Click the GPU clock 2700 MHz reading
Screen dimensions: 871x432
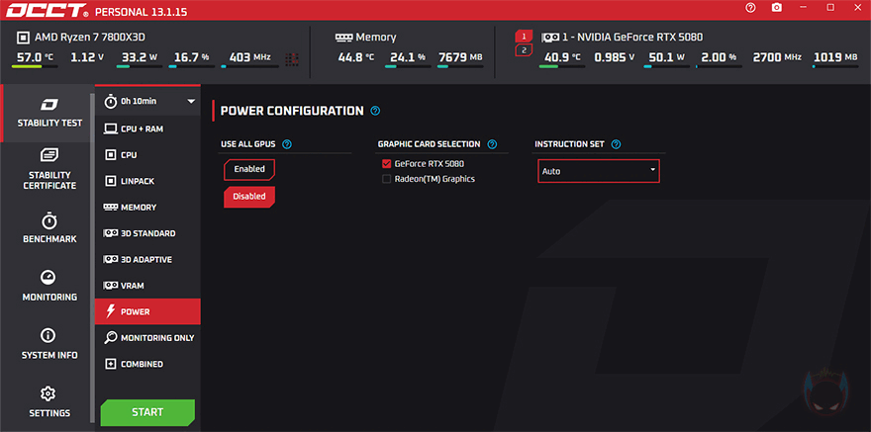(777, 56)
